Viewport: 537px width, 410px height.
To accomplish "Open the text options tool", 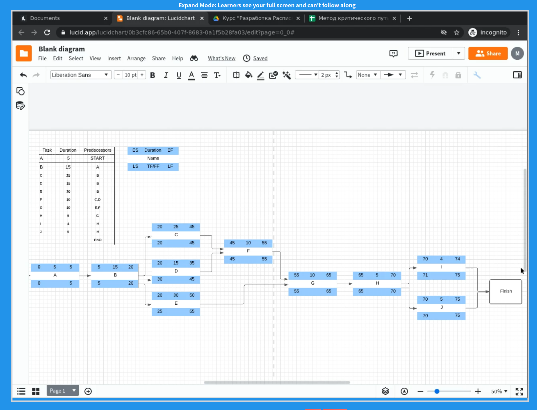I will tap(217, 75).
